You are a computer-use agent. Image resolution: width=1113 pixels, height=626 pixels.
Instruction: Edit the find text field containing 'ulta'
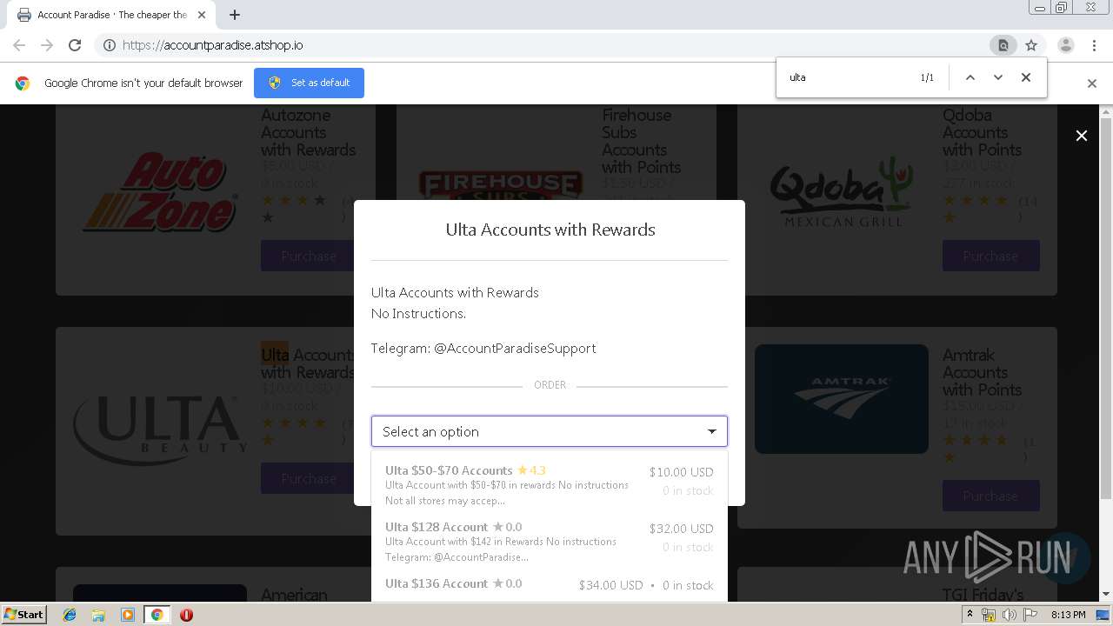click(848, 77)
